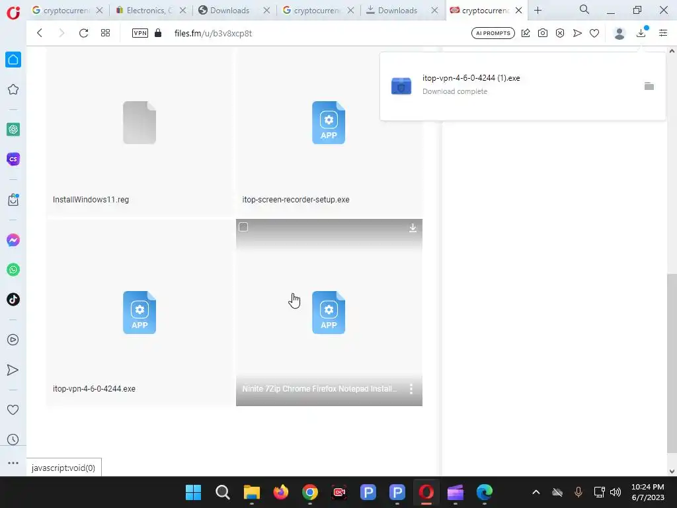Open the itop-vpn-4-6-0-4244.exe app icon
The width and height of the screenshot is (677, 508).
(139, 312)
